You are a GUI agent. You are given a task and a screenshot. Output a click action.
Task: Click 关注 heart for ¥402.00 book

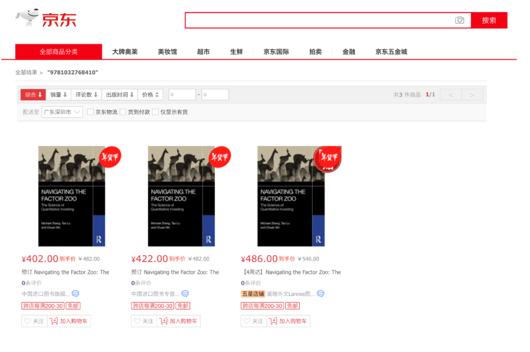click(34, 321)
